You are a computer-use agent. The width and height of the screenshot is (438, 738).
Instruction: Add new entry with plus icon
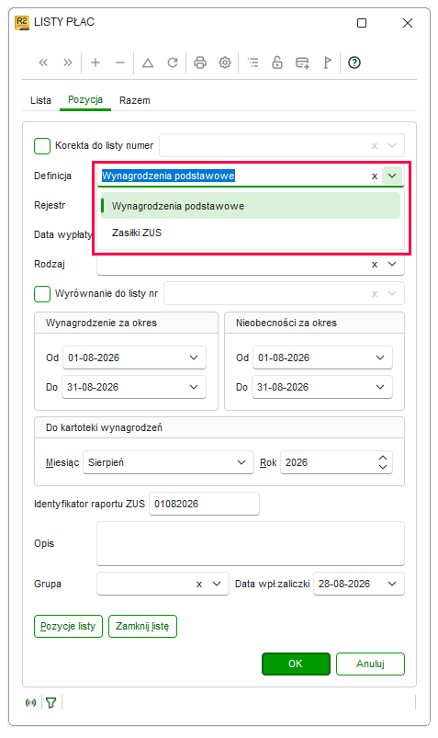(x=95, y=62)
